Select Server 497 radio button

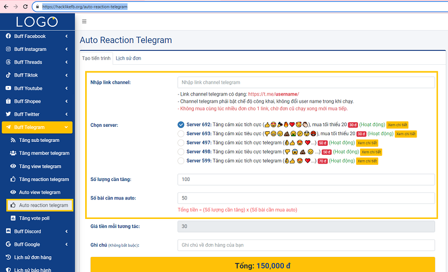180,142
